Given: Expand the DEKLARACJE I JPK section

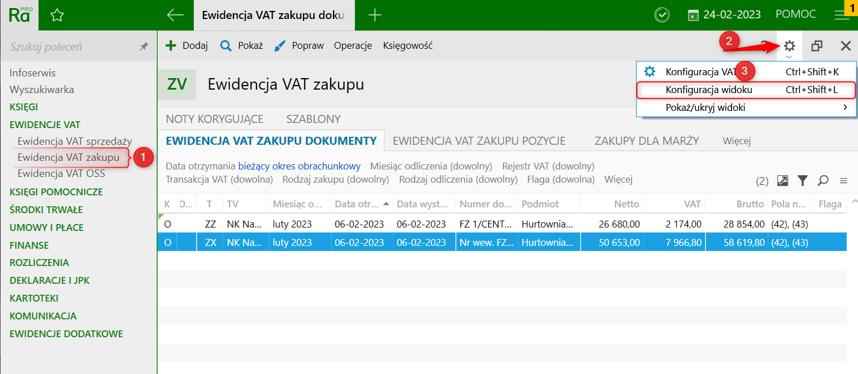Looking at the screenshot, I should point(49,280).
